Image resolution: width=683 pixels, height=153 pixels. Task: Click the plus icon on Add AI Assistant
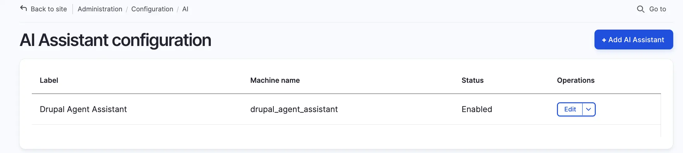pyautogui.click(x=604, y=40)
